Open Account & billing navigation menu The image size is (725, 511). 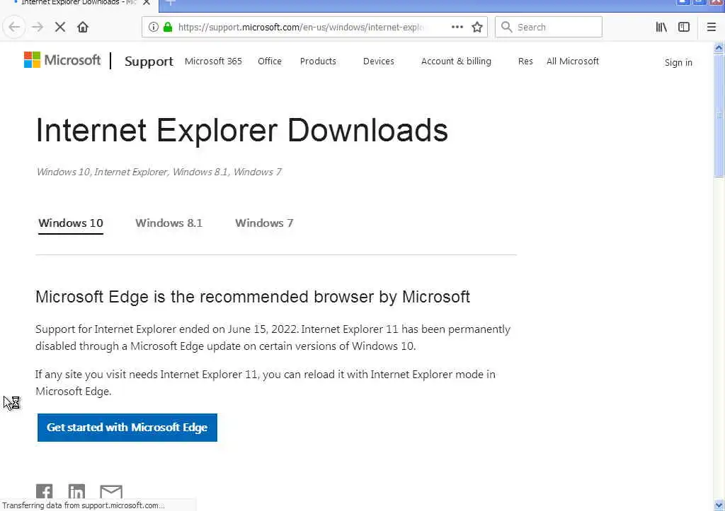pos(456,61)
